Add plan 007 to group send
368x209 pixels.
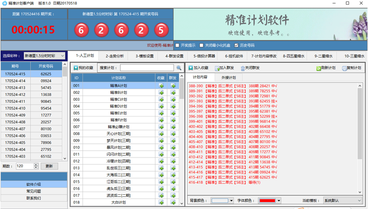[x=173, y=127]
